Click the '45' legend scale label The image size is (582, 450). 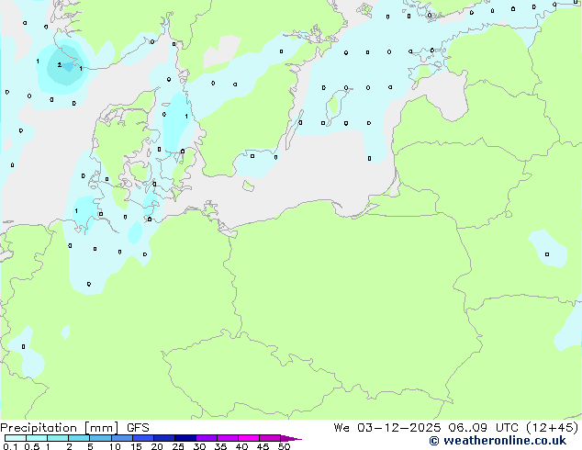(263, 446)
